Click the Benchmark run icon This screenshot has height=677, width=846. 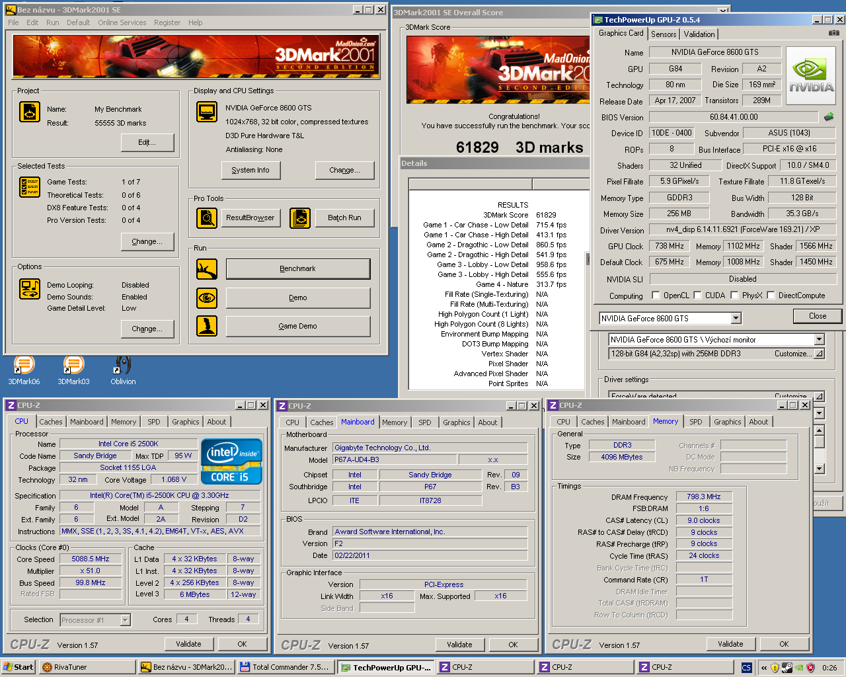(207, 269)
